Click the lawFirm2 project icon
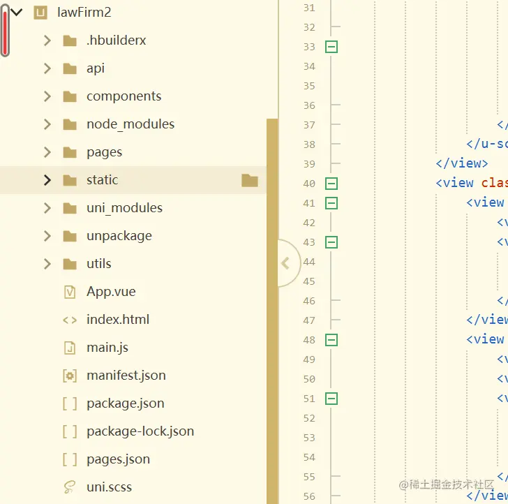 [x=40, y=13]
